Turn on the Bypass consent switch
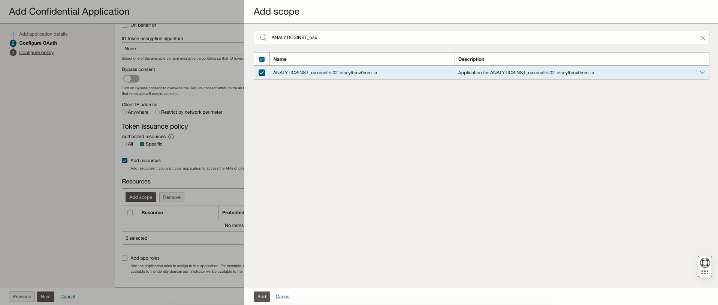718x305 pixels. 131,79
